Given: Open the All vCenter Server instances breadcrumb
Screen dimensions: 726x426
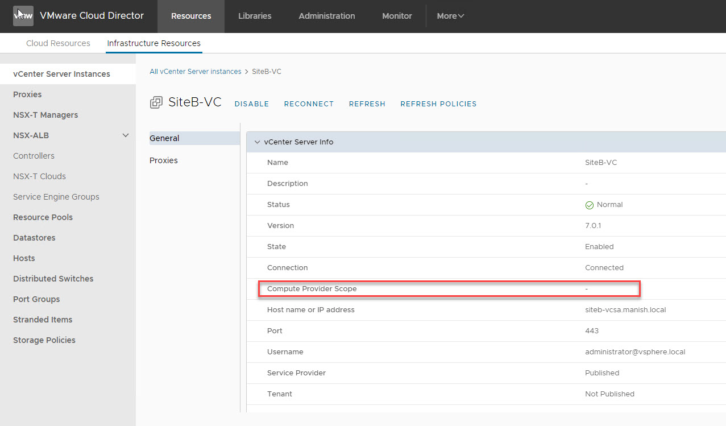Looking at the screenshot, I should [195, 71].
